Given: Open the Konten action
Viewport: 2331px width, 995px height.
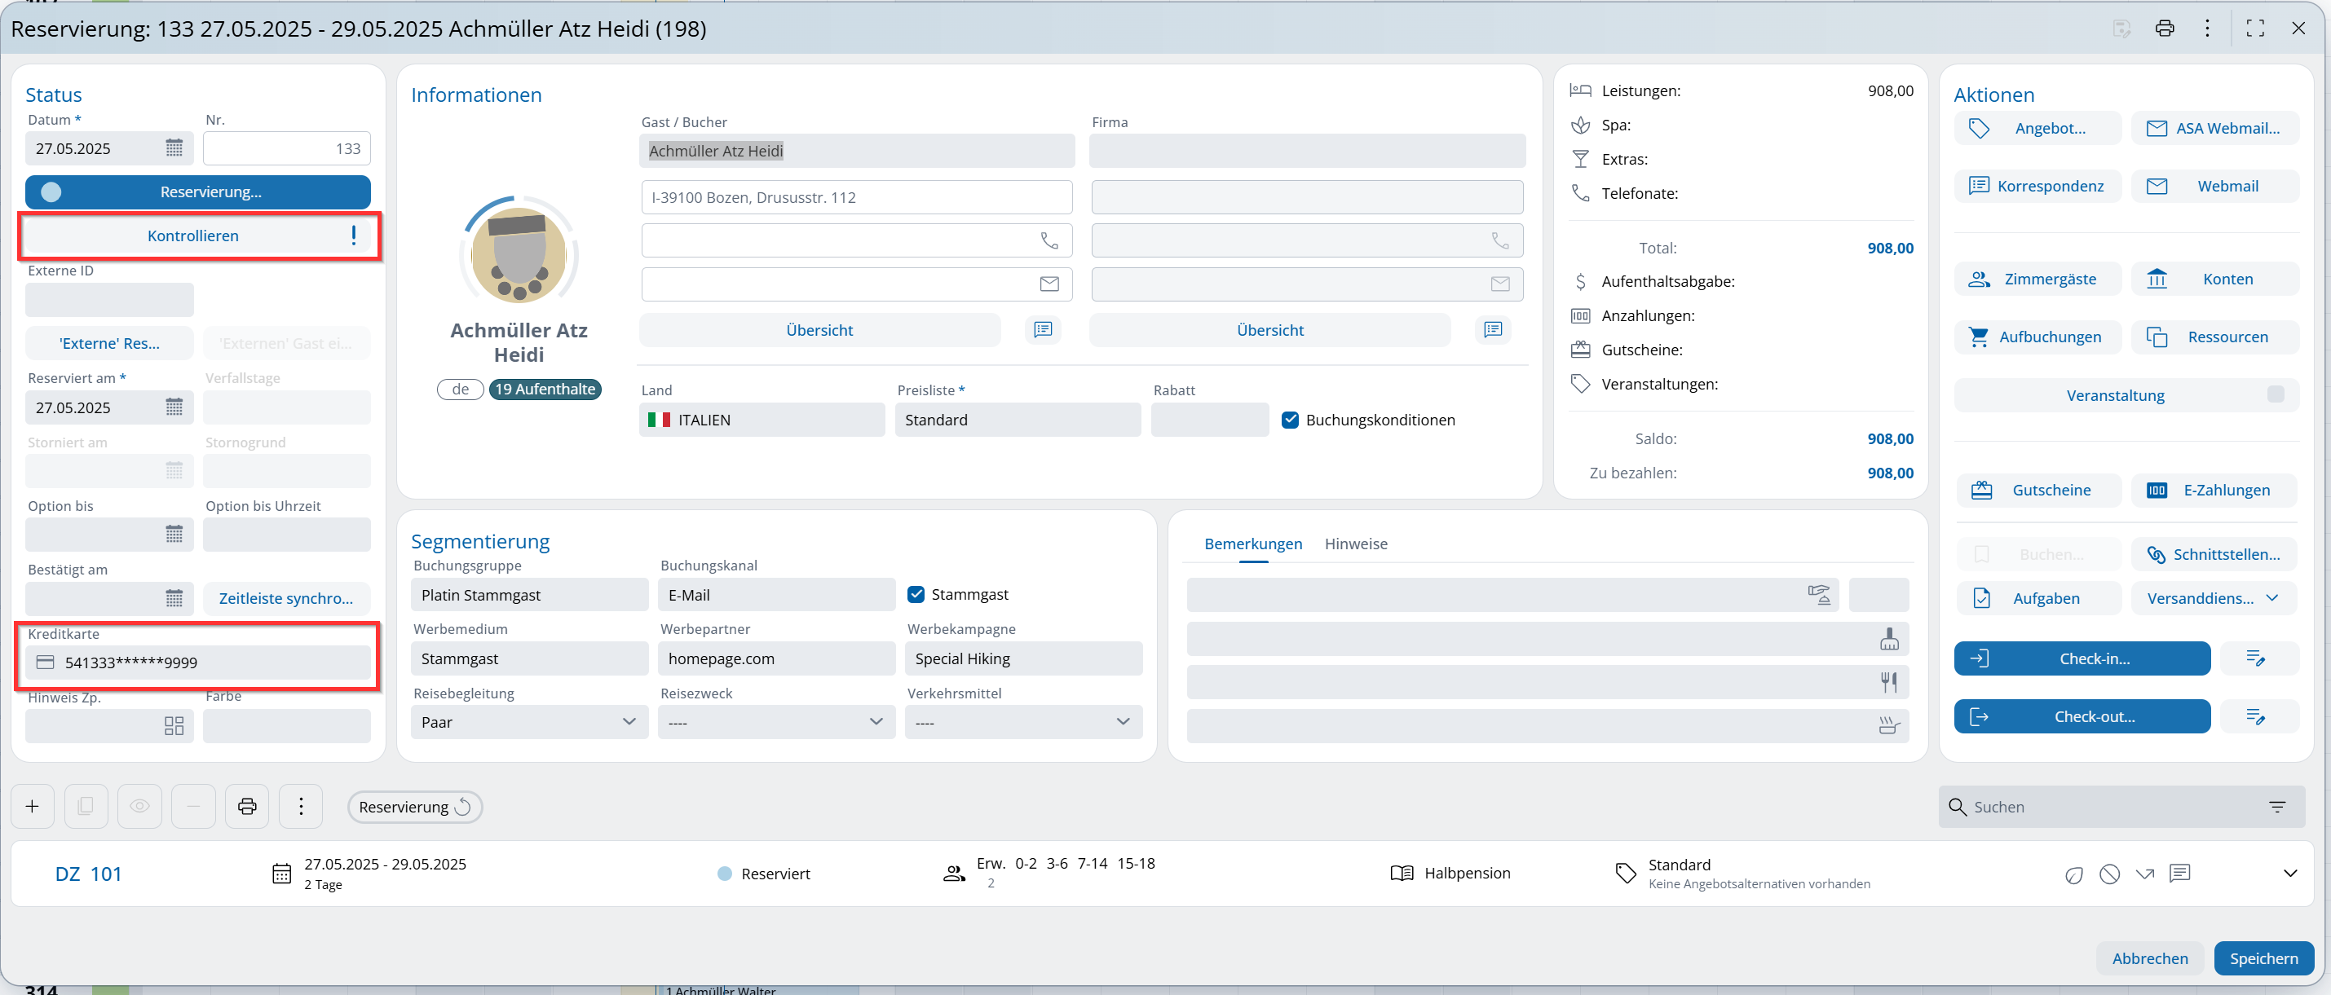Looking at the screenshot, I should (2214, 280).
